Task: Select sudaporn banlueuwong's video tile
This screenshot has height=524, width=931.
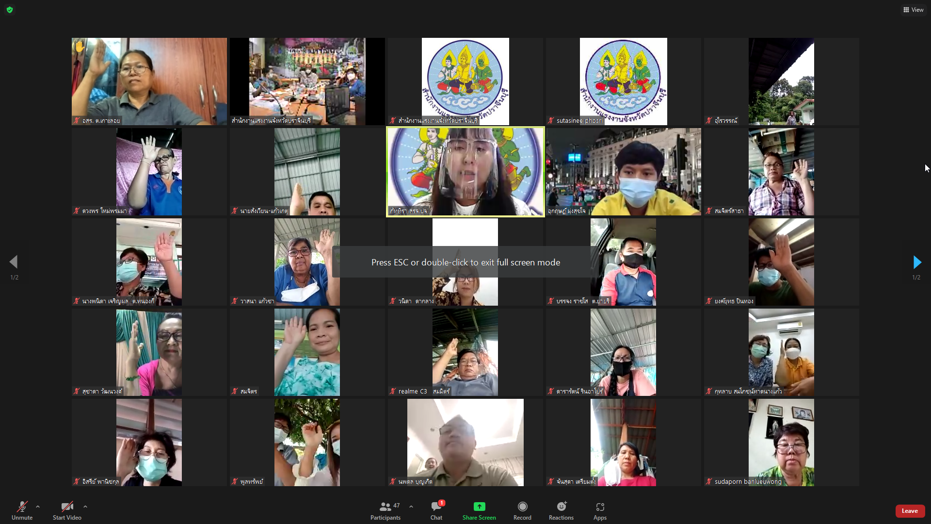Action: [x=781, y=442]
